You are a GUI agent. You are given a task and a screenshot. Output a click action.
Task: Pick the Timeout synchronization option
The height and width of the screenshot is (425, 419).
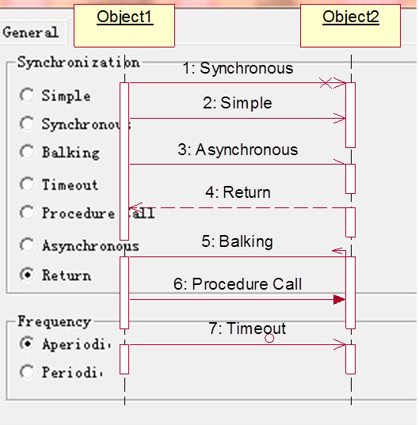[x=27, y=184]
